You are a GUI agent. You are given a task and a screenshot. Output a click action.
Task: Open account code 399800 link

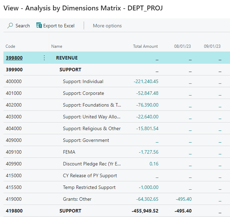[x=14, y=58]
